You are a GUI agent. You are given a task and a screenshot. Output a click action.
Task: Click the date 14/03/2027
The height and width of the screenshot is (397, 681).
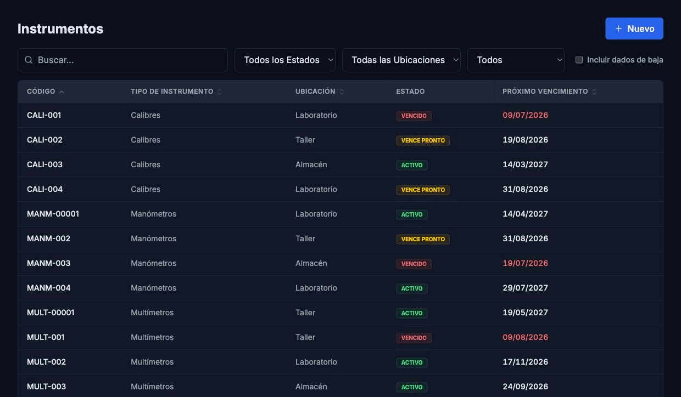(525, 165)
